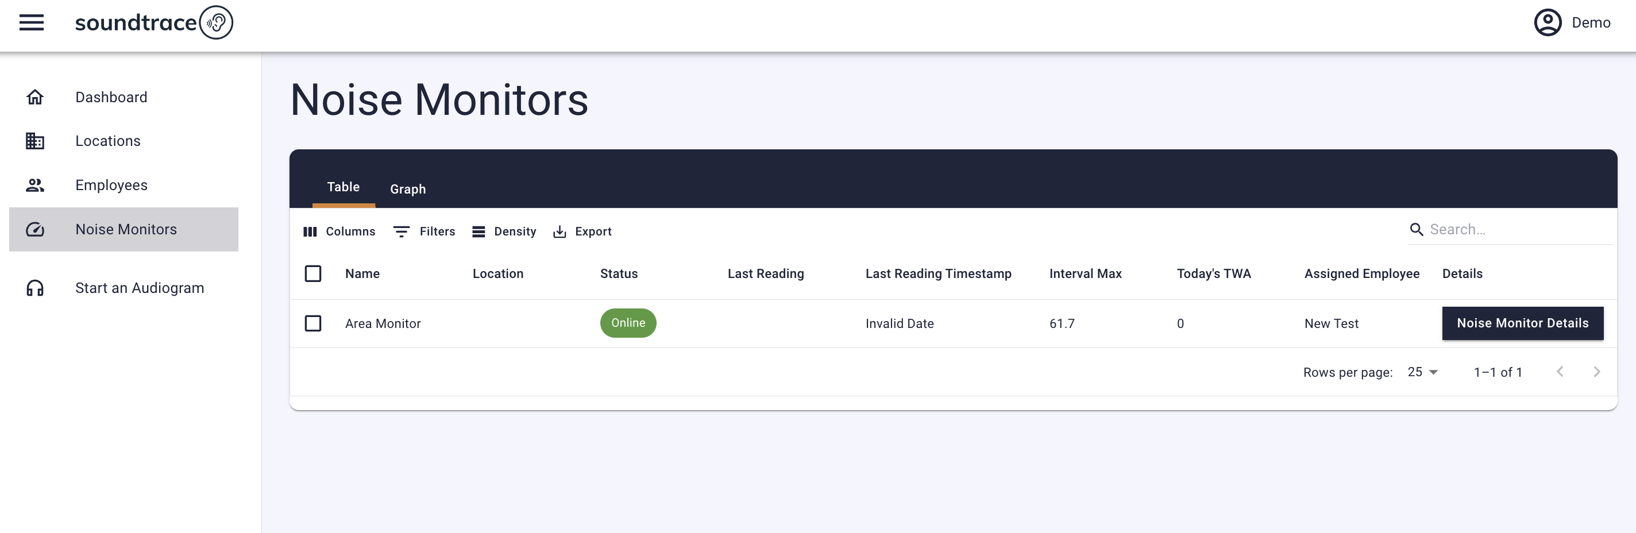Click the soundtrace ear logo
Image resolution: width=1636 pixels, height=533 pixels.
coord(216,23)
